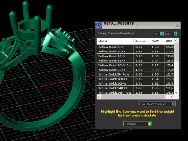Click the 2.51 grams value
This screenshot has width=188, height=141.
coord(139,83)
